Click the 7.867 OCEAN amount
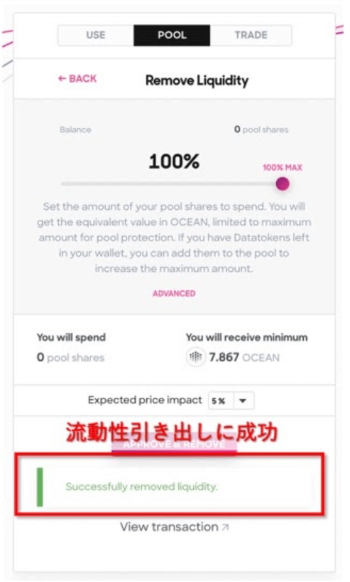The image size is (350, 582). click(x=244, y=357)
